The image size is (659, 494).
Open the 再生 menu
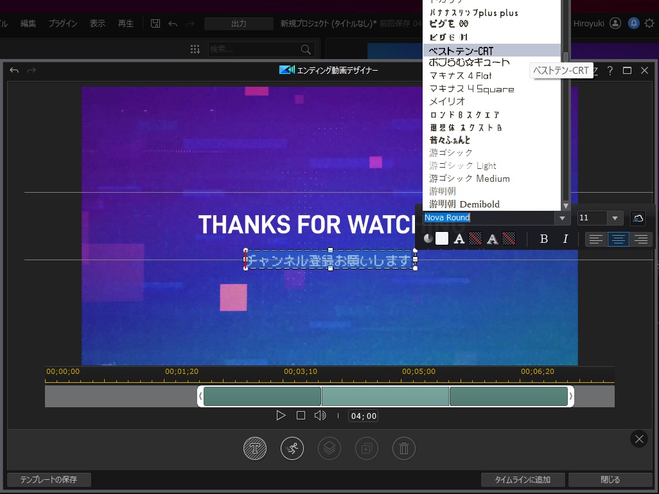[x=126, y=24]
